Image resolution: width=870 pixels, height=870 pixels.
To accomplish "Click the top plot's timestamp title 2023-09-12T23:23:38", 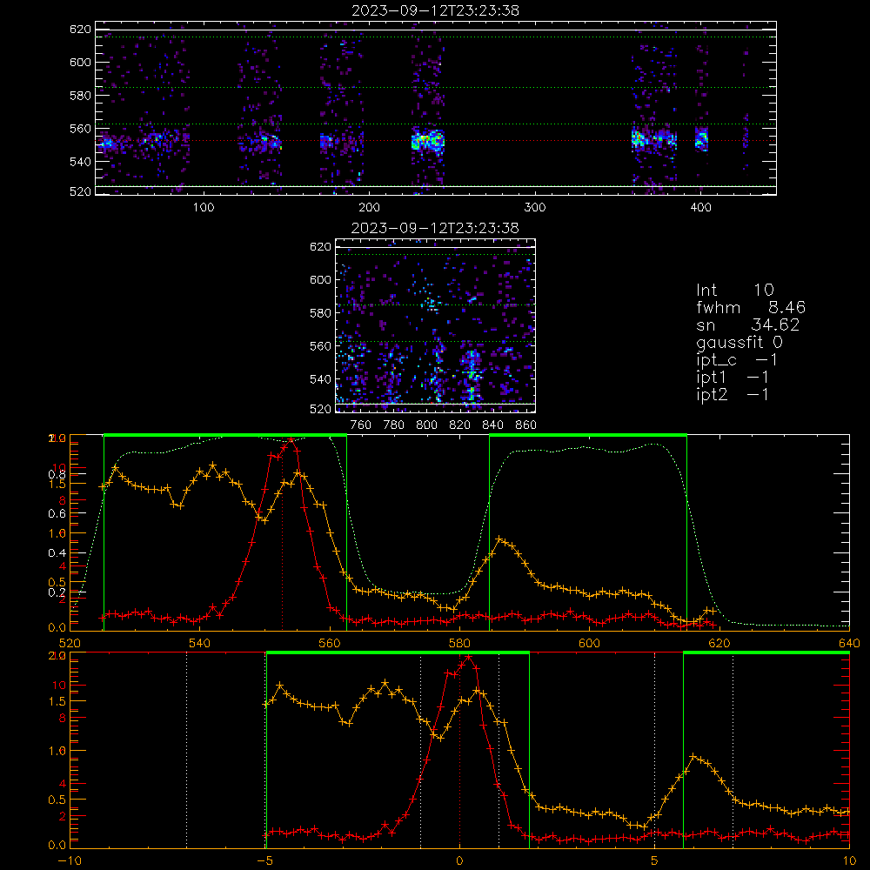I will point(435,10).
